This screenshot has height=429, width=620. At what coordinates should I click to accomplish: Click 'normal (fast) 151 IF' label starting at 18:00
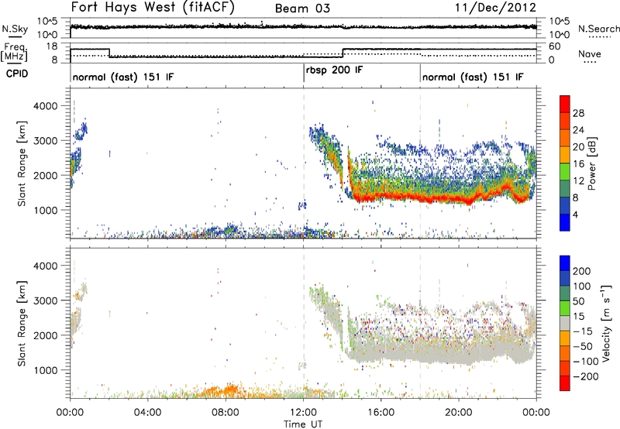coord(473,77)
